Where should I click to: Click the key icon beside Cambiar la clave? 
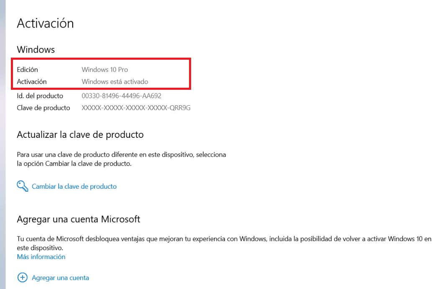pos(22,186)
